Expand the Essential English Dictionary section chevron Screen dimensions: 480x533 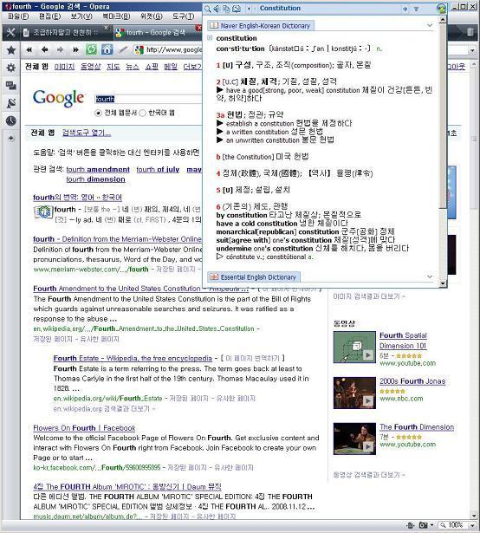pyautogui.click(x=430, y=276)
